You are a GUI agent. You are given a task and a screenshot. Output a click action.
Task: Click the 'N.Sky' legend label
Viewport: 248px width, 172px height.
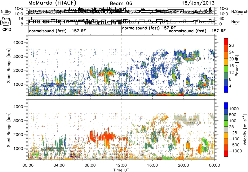click(6, 11)
